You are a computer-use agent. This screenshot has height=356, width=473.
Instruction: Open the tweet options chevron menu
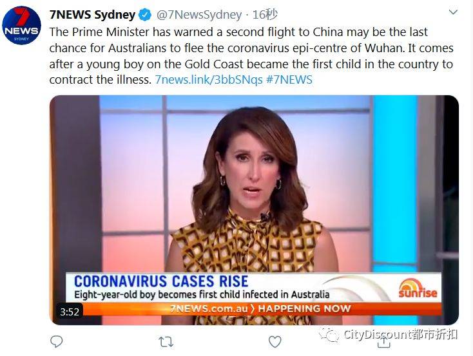454,12
